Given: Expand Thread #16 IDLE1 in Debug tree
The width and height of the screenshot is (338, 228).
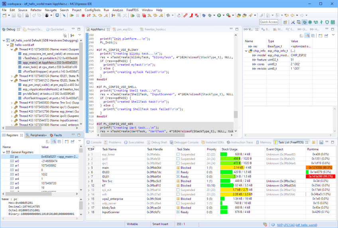Looking at the screenshot, I should click(x=12, y=76).
